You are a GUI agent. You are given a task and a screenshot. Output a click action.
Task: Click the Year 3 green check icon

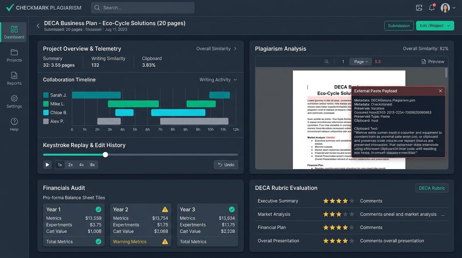click(x=232, y=209)
